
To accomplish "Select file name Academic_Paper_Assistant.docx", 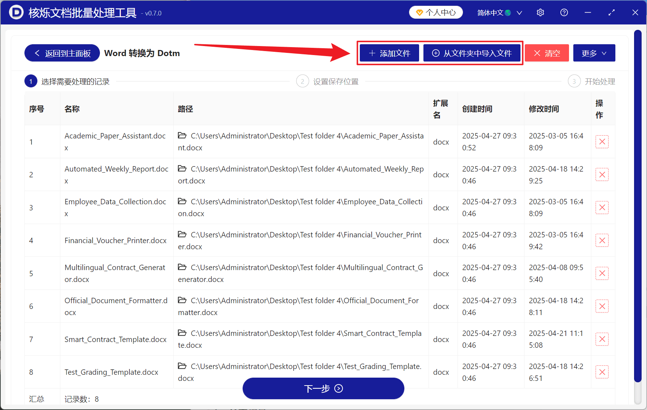I will click(x=115, y=142).
